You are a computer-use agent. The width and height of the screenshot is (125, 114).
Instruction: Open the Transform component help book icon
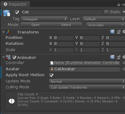click(x=112, y=32)
